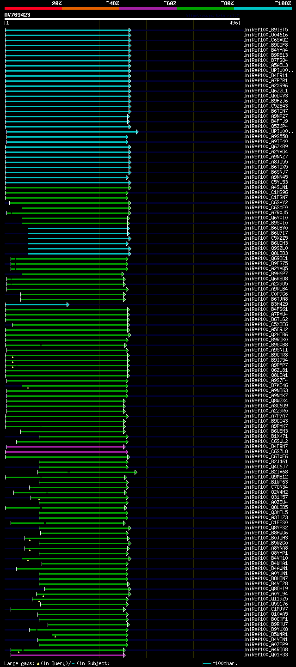
Task: Select the UniRef100_B4F9M7 label
Action: pos(265,446)
